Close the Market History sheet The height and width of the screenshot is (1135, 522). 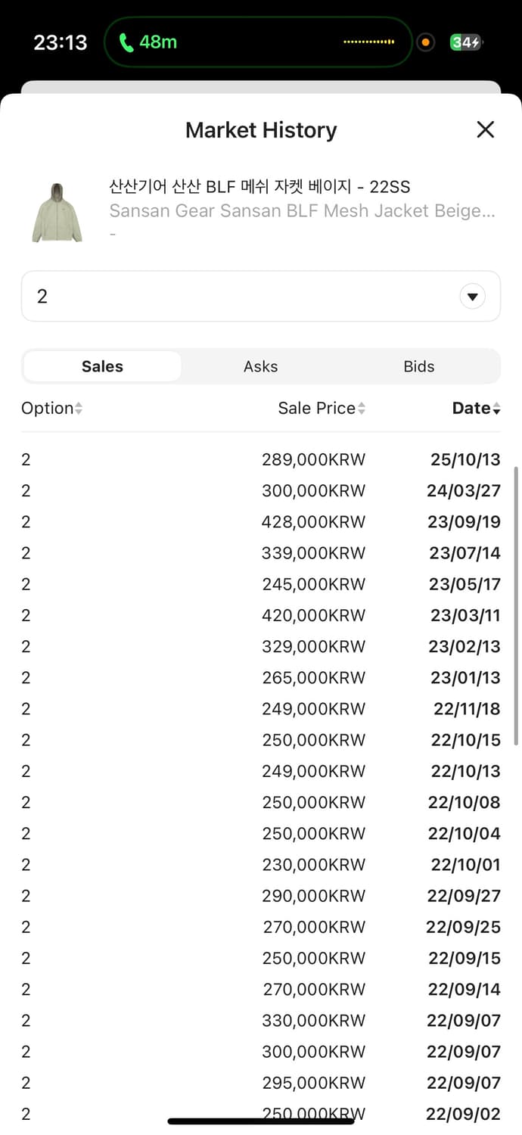(485, 129)
